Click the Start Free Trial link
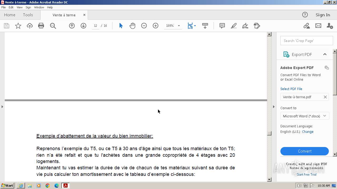Viewport: 337px width, 189px height. [x=306, y=175]
